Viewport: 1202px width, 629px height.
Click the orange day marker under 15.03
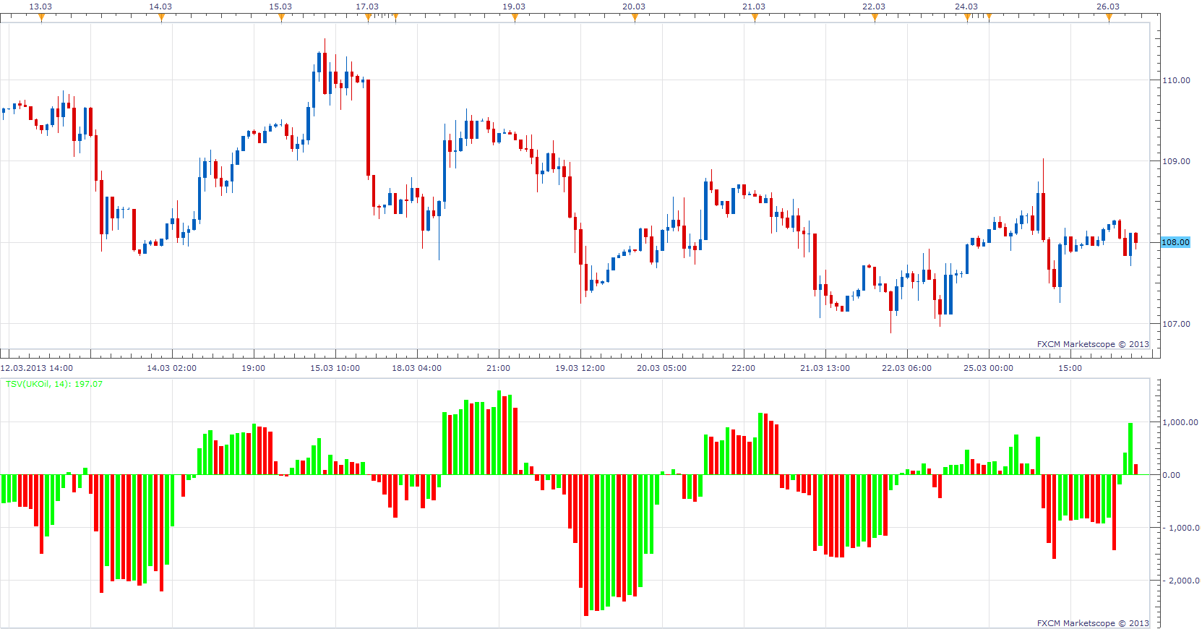(x=281, y=18)
